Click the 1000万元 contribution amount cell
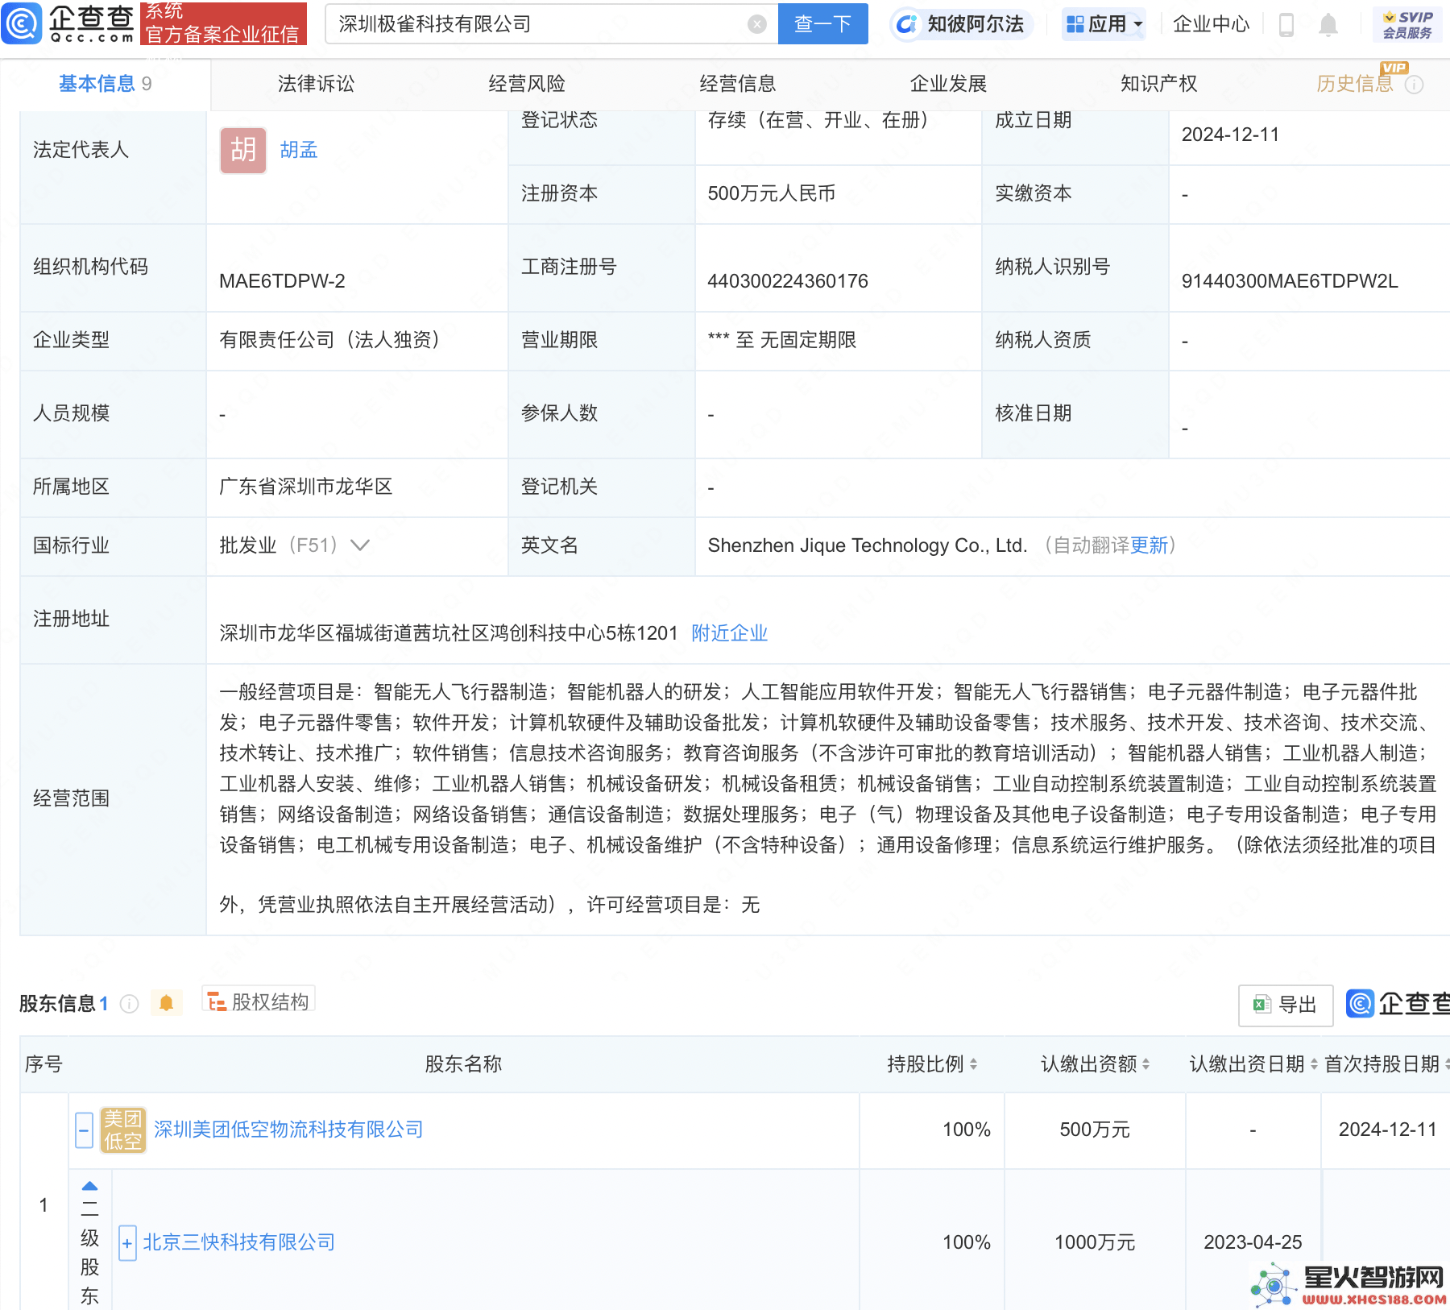The image size is (1450, 1310). [1095, 1242]
